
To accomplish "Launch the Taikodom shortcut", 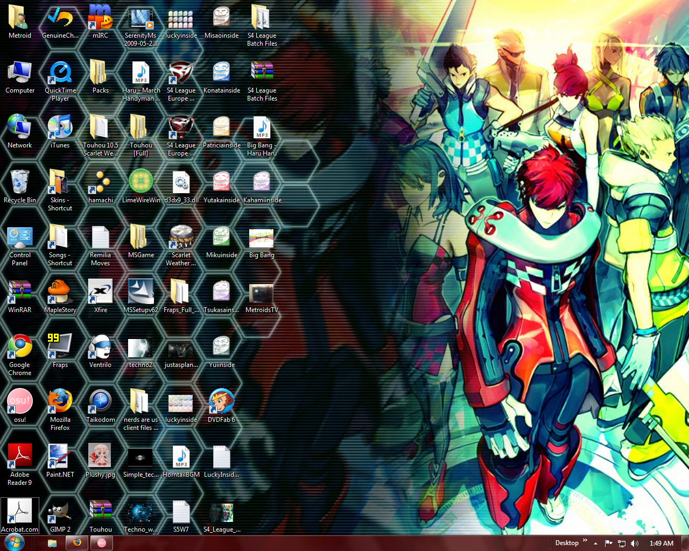I will [x=101, y=406].
